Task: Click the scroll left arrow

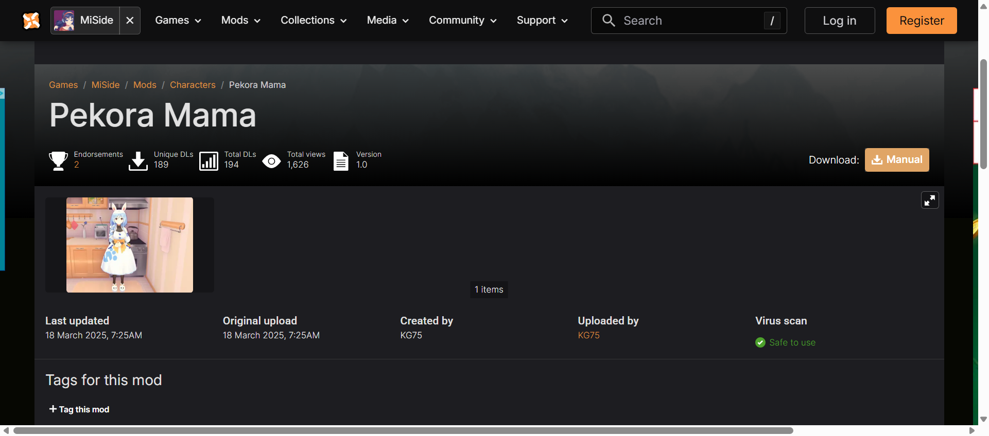Action: pyautogui.click(x=6, y=430)
